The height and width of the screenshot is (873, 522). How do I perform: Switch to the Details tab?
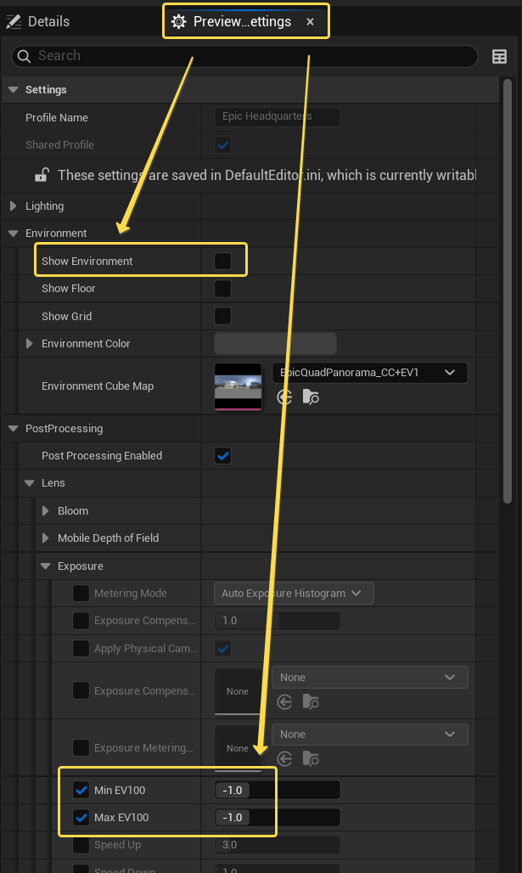[x=38, y=22]
